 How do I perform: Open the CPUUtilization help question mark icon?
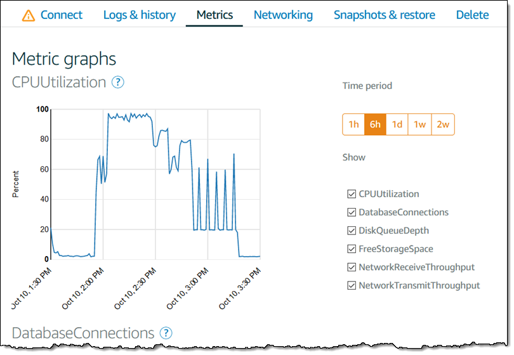pos(118,82)
